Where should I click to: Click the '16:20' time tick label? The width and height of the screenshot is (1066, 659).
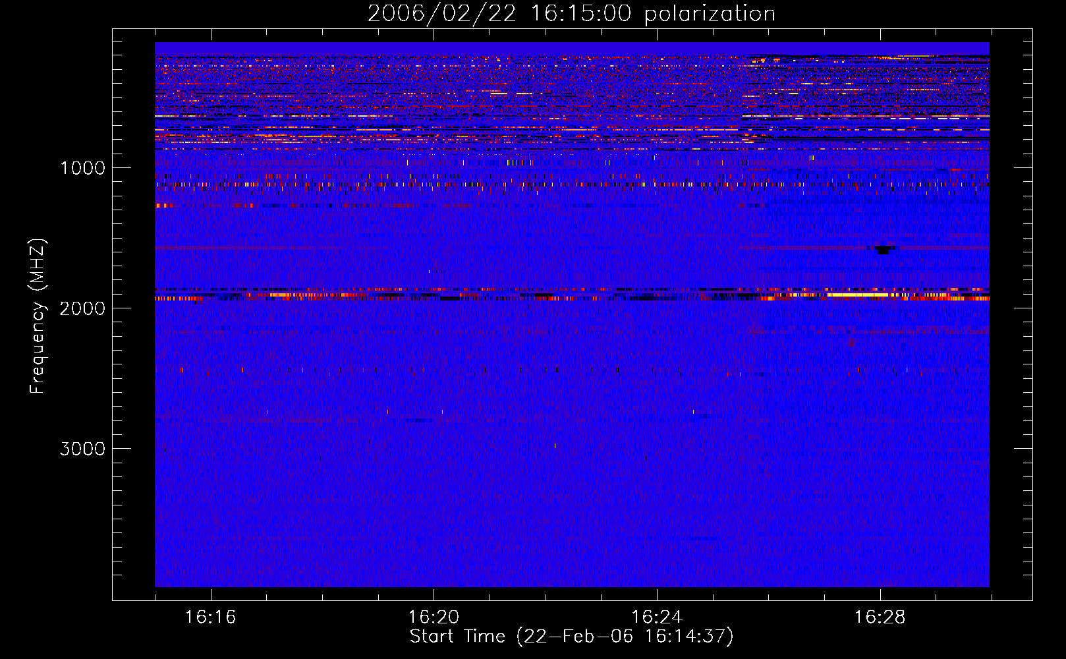point(434,617)
